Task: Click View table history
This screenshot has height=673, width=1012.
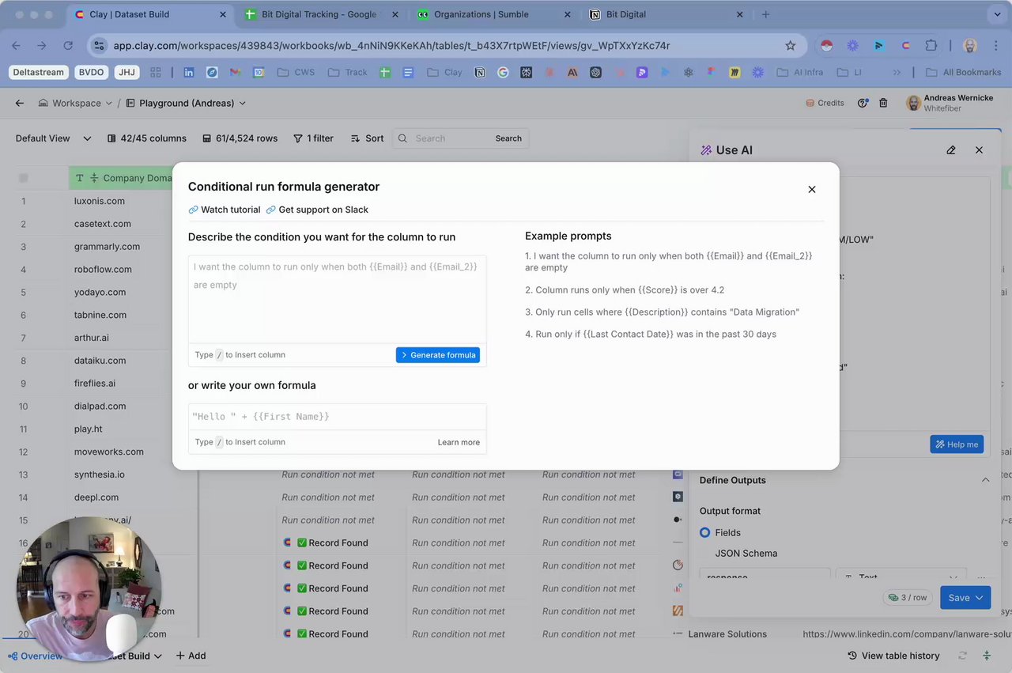Action: 893,656
